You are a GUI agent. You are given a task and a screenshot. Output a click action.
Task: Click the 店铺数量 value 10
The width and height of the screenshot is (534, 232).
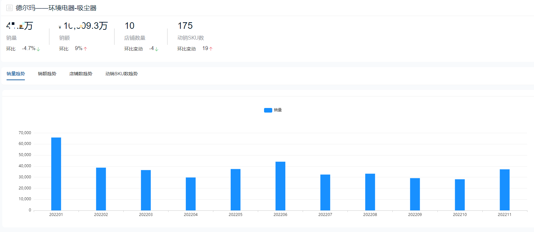[130, 26]
